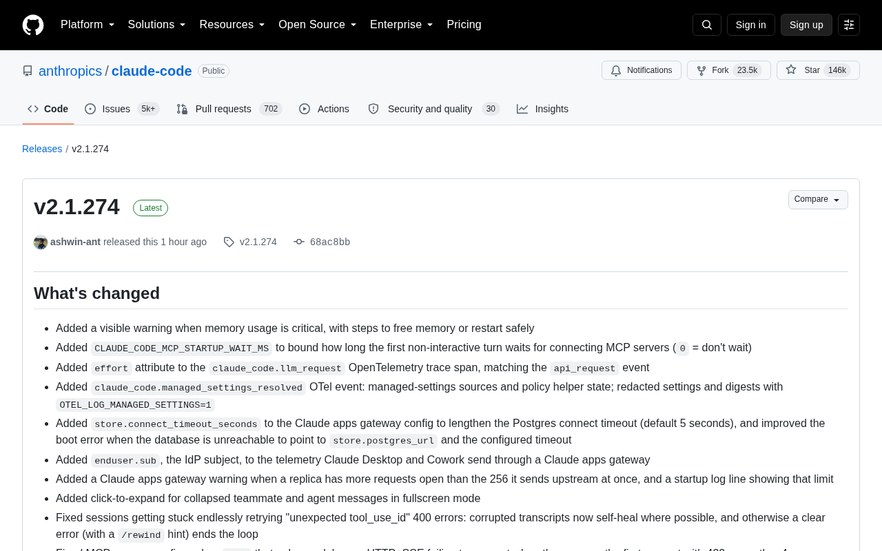Click the store.postgres_url code text

(383, 441)
